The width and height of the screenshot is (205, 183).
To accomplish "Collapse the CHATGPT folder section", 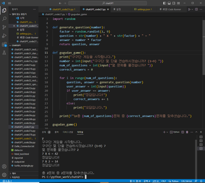I will click(x=24, y=45).
